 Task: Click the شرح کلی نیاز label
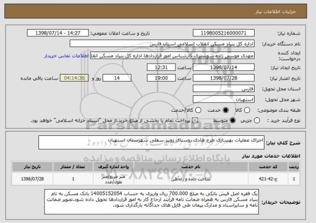[x=283, y=143]
